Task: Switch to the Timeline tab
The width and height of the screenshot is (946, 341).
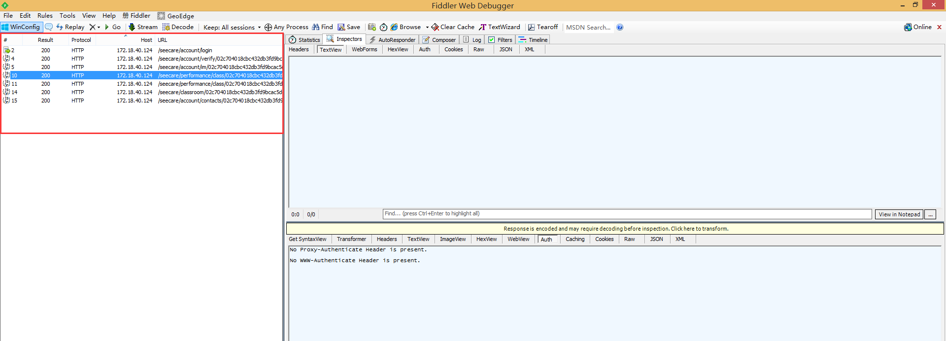Action: pyautogui.click(x=533, y=40)
